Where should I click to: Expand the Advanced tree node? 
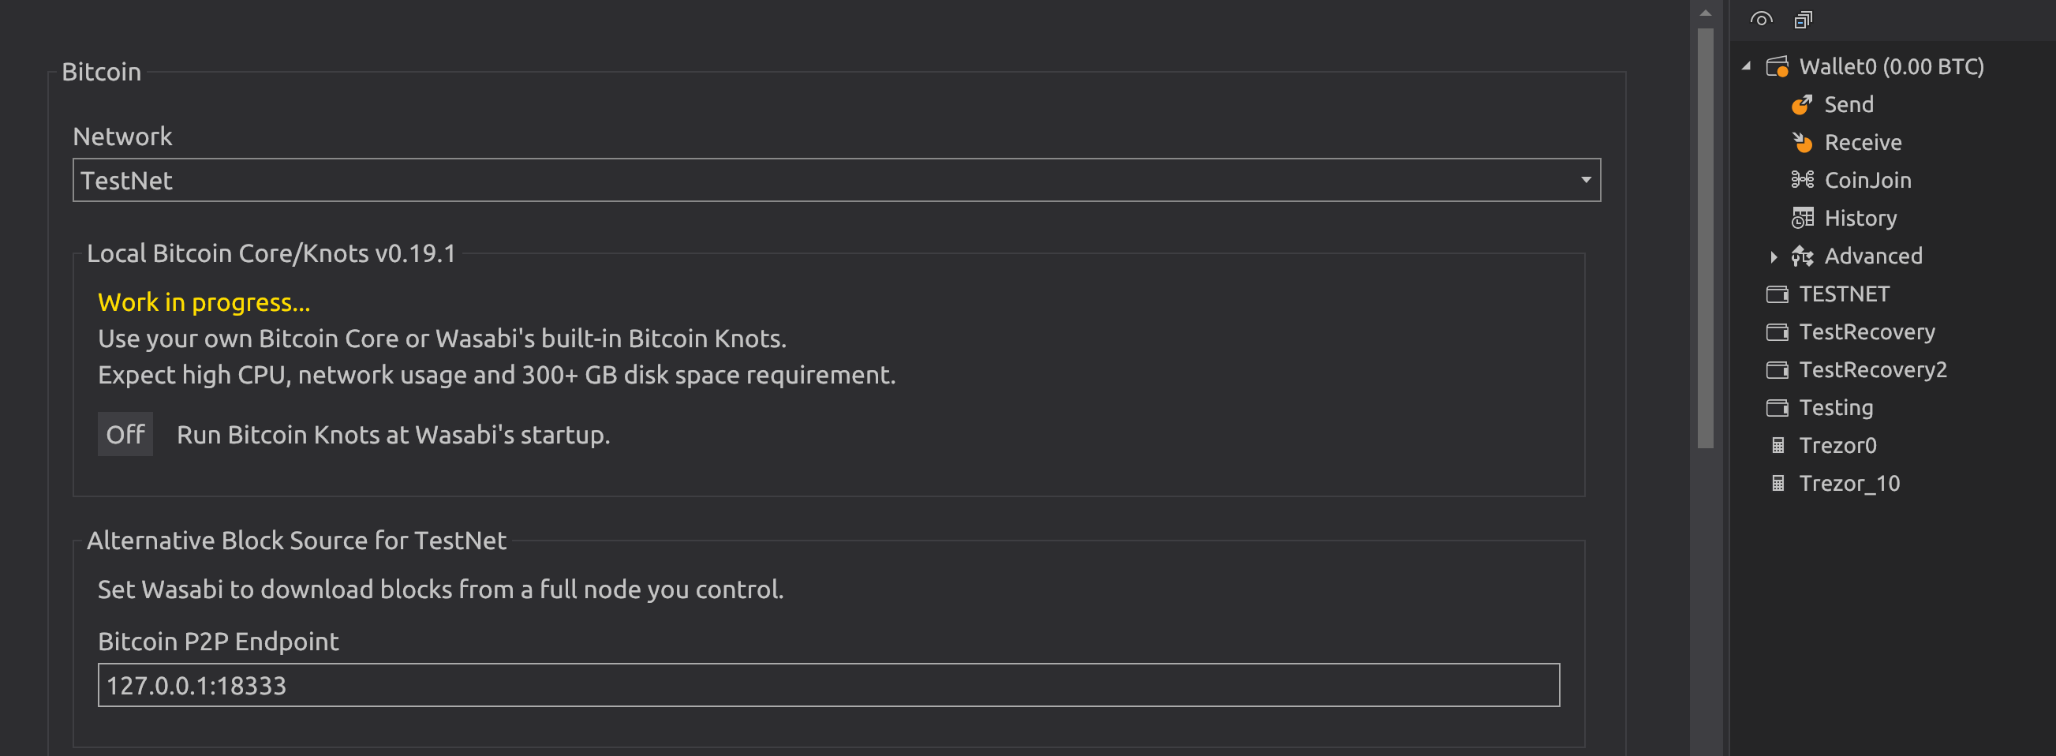click(1773, 256)
